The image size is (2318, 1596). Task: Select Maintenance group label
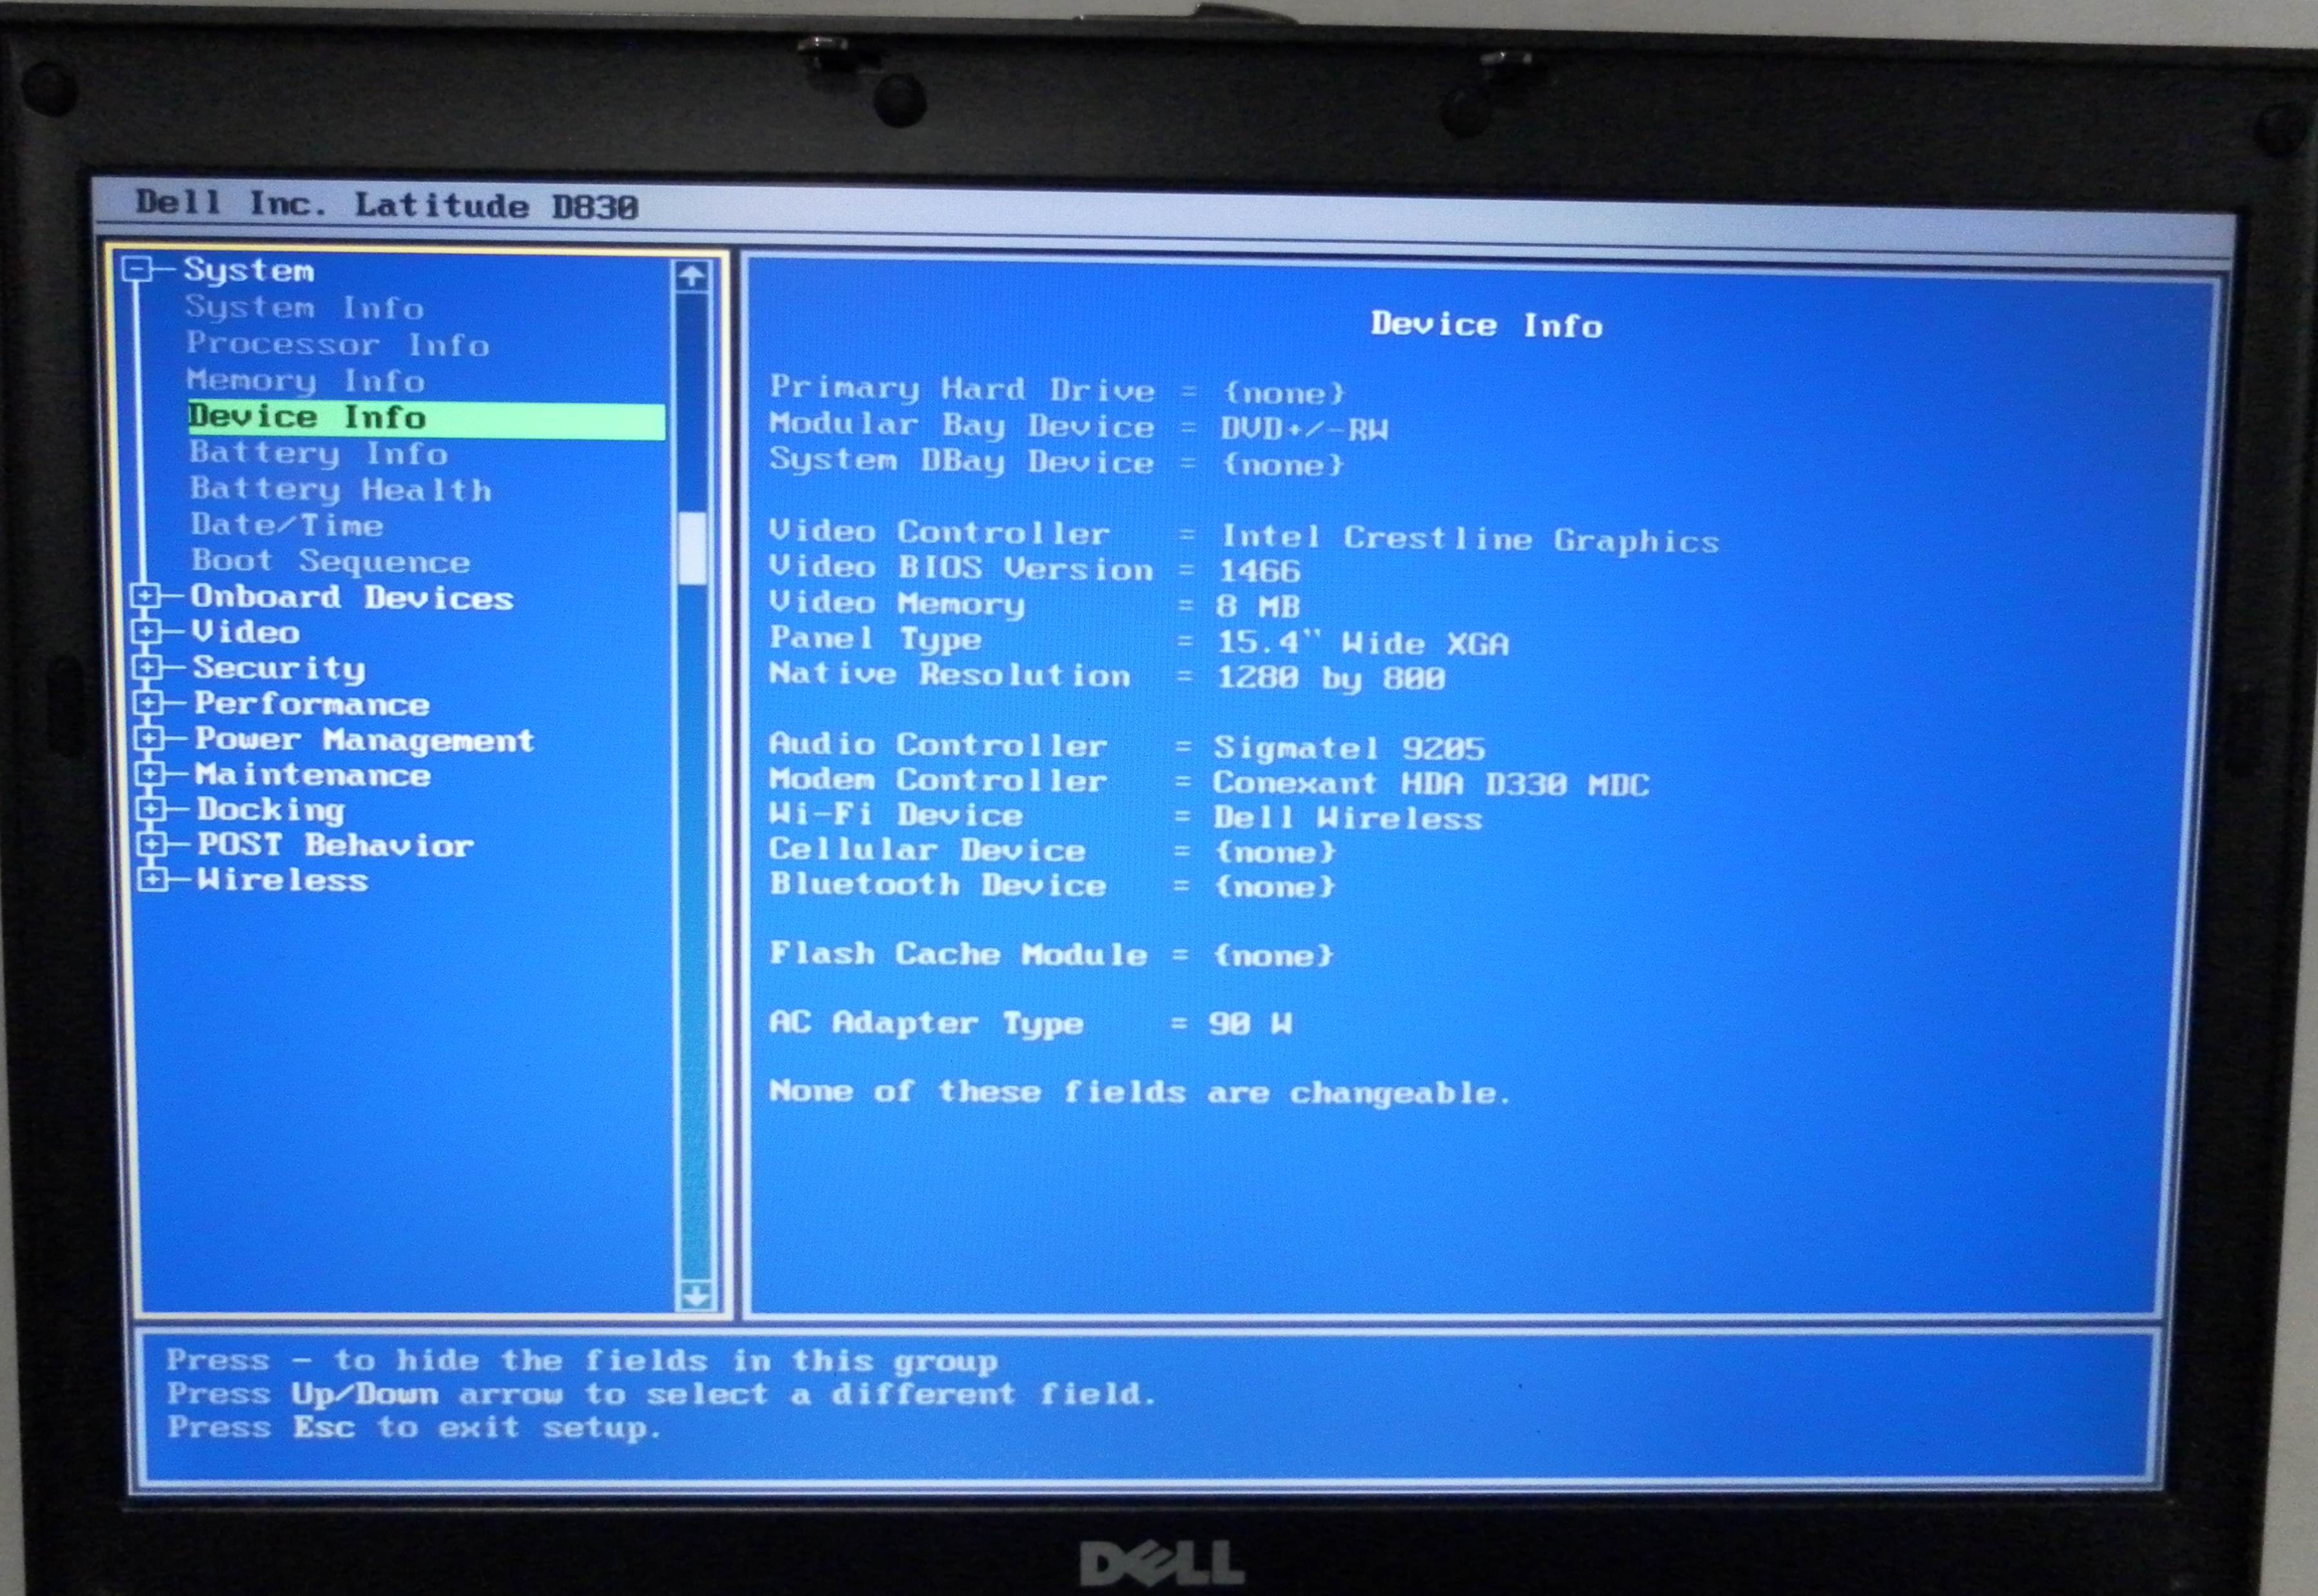click(x=313, y=775)
